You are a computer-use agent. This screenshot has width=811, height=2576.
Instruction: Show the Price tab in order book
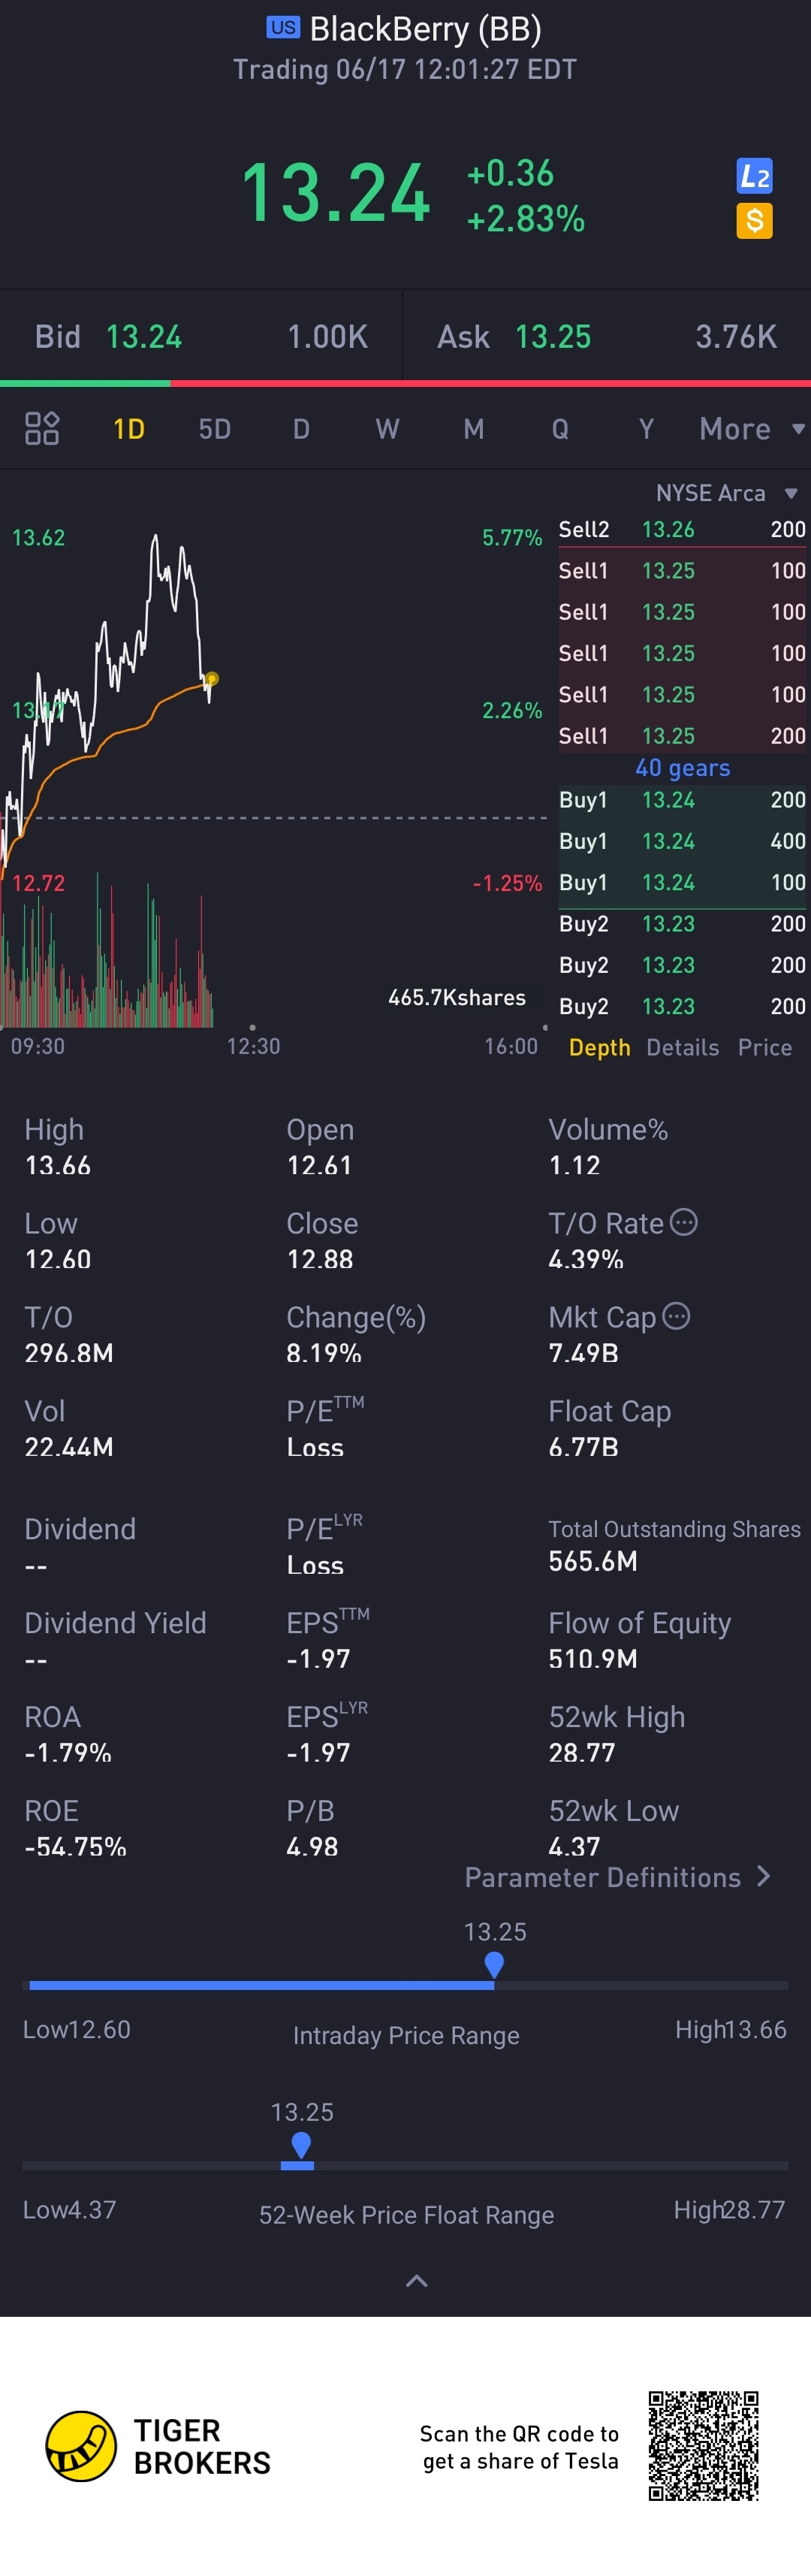(x=764, y=1047)
